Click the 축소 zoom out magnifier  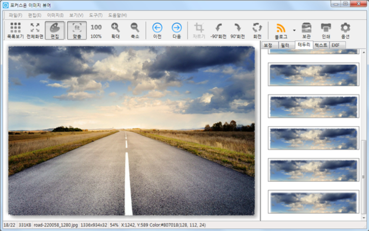point(134,30)
